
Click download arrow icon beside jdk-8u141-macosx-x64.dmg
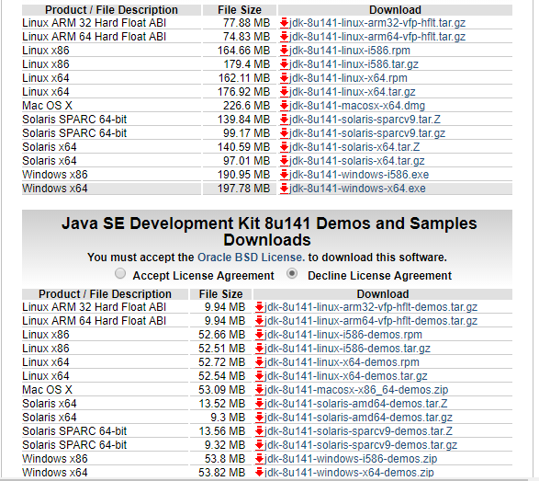(284, 106)
